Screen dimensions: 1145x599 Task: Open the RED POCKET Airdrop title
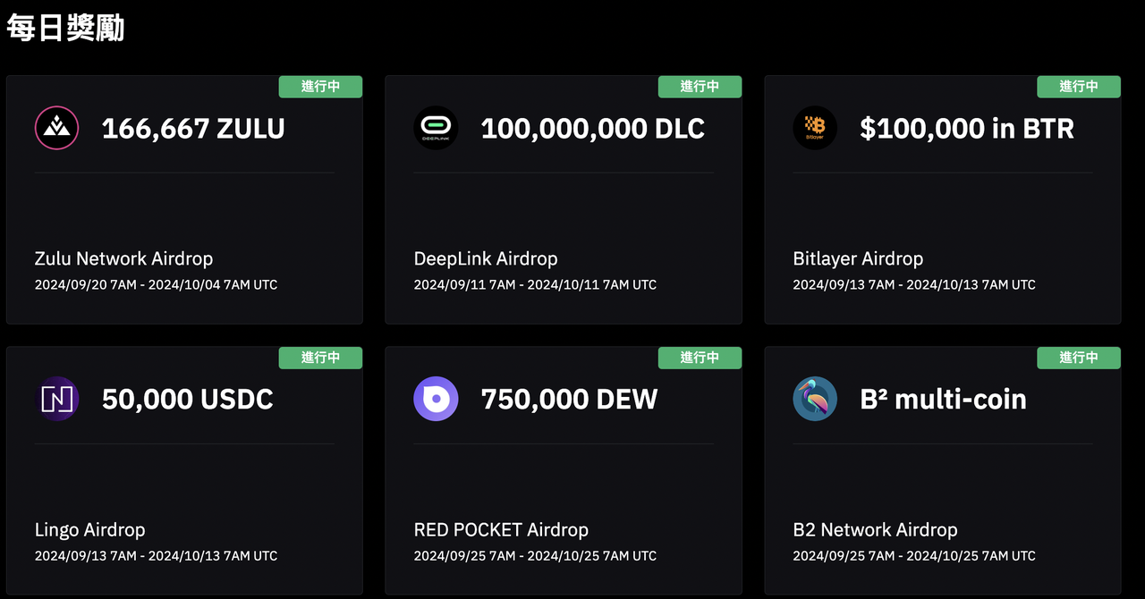501,529
